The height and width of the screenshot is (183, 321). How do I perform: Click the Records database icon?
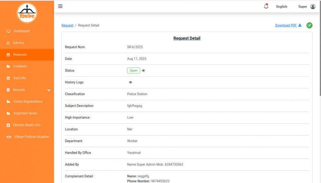tap(8, 90)
